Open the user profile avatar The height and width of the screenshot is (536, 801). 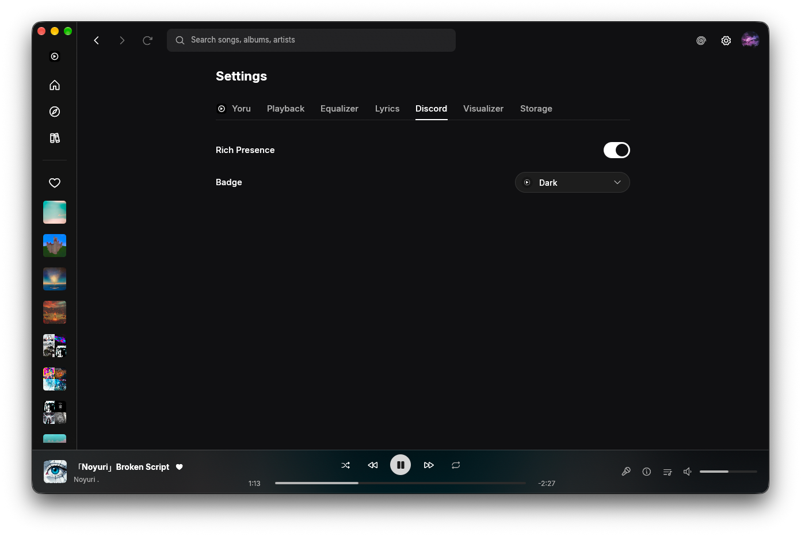click(x=750, y=40)
